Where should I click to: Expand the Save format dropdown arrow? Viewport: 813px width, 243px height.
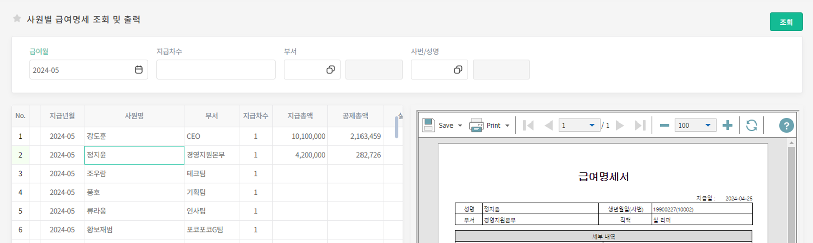click(x=460, y=126)
